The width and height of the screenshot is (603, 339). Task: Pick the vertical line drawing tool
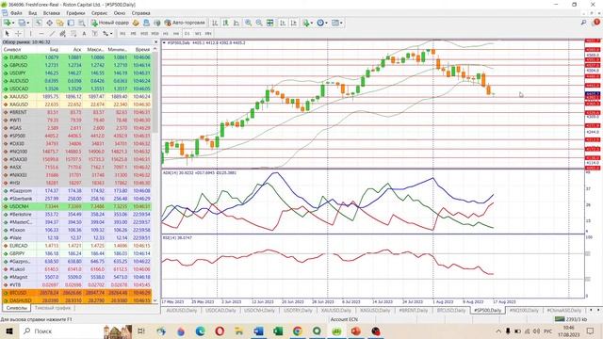coord(31,34)
